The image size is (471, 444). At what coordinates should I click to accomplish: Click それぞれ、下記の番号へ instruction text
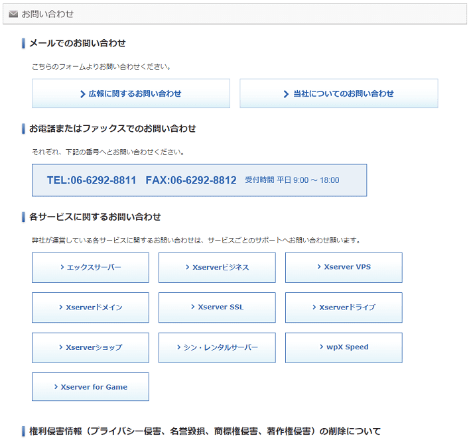coord(108,152)
